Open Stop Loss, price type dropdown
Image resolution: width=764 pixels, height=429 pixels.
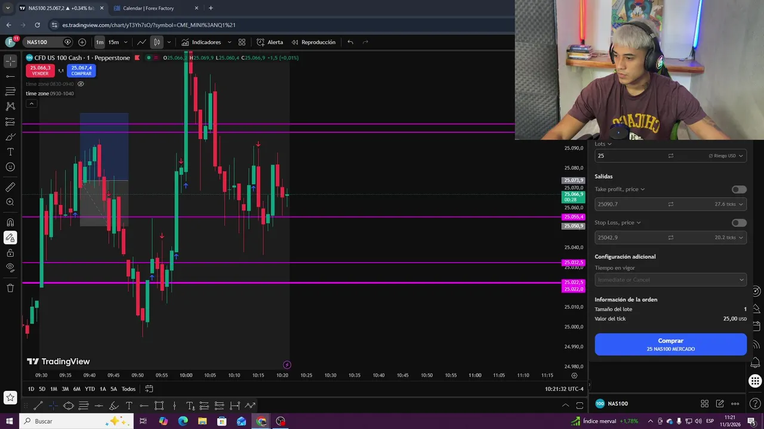click(617, 223)
